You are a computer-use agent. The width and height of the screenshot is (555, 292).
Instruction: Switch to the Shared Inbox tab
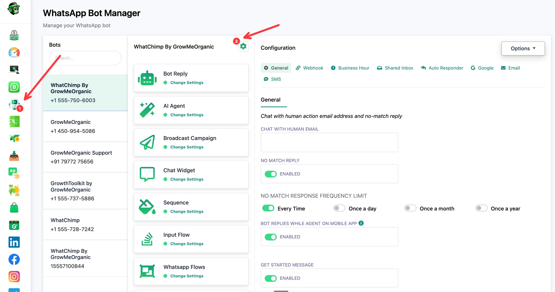395,68
